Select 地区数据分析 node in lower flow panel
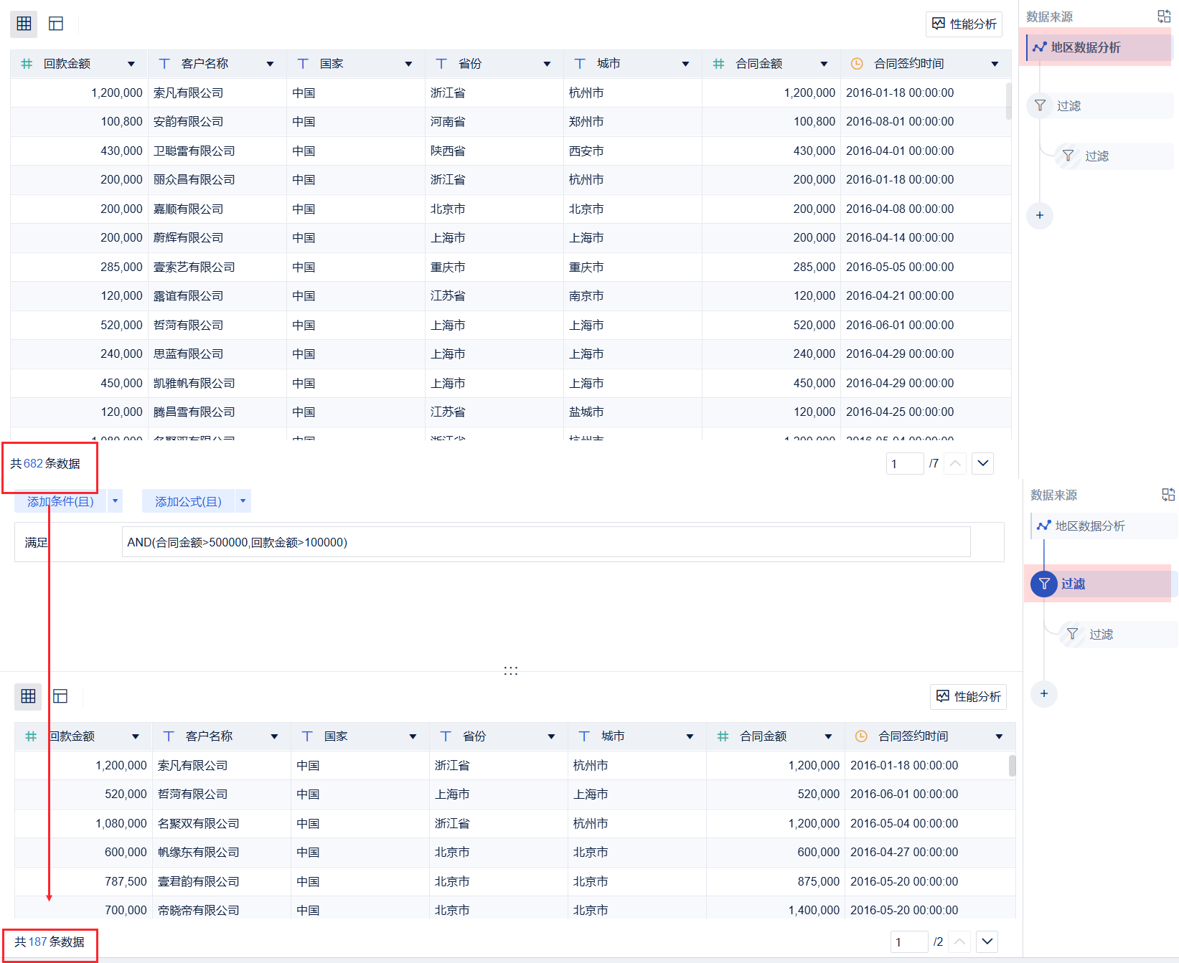 pyautogui.click(x=1103, y=526)
